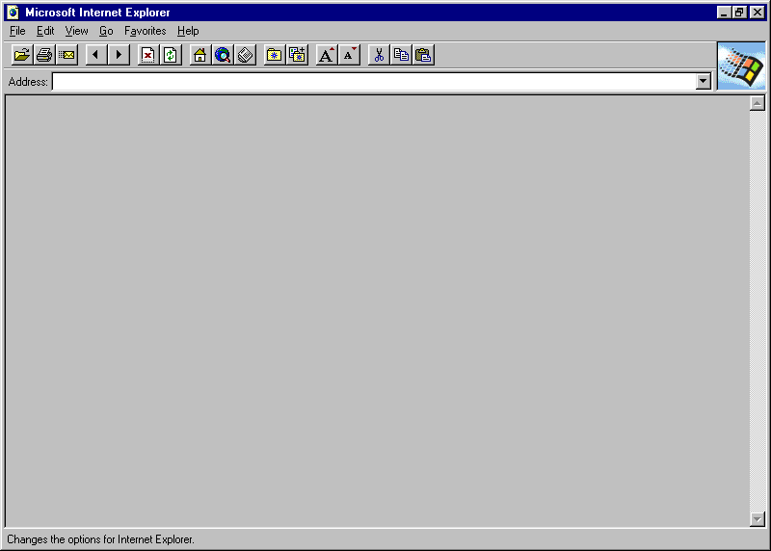Open the Help menu
The image size is (771, 551).
188,31
